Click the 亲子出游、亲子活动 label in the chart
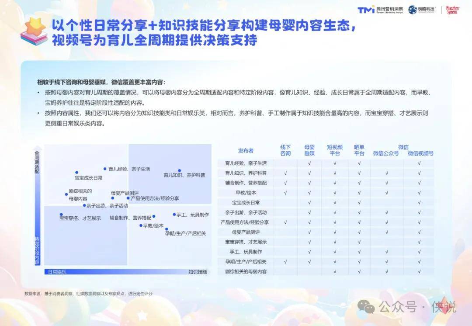This screenshot has height=326, width=472. (x=107, y=205)
